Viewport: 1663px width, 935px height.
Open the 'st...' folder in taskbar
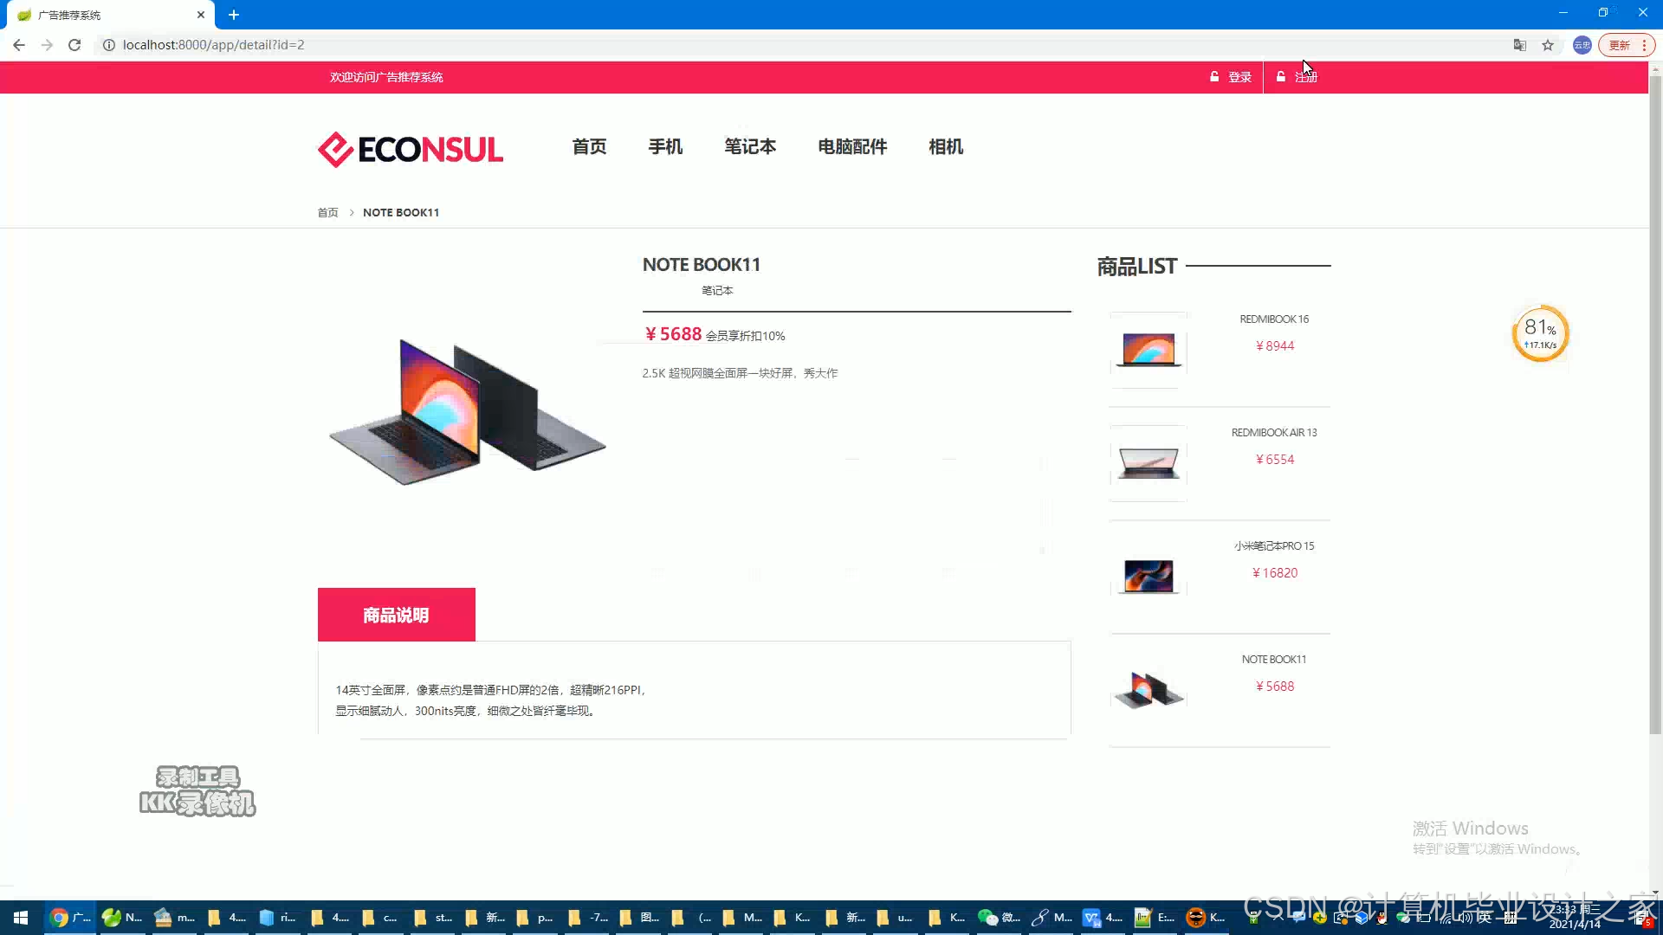point(433,918)
